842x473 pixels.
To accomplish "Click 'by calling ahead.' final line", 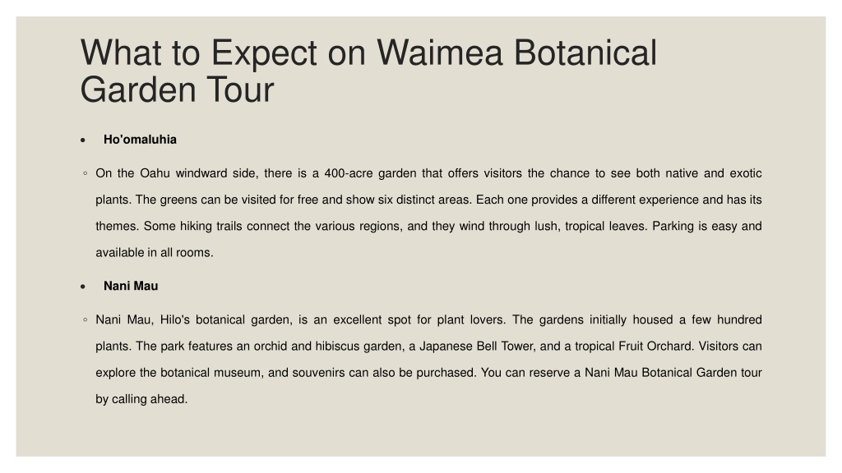I will coord(141,399).
